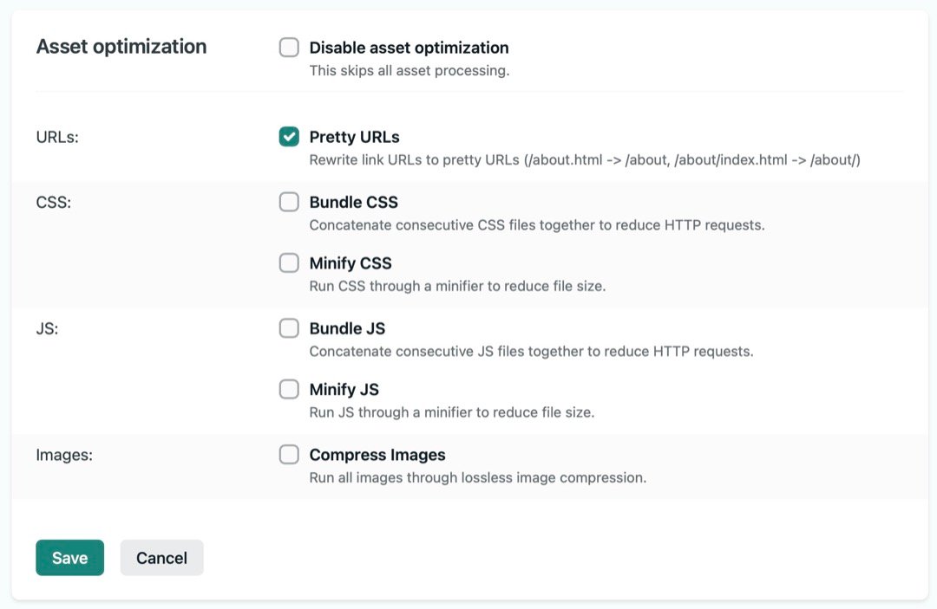Check the Minify JS option
This screenshot has height=609, width=937.
click(x=288, y=389)
